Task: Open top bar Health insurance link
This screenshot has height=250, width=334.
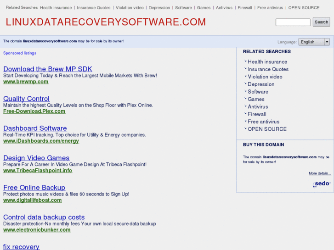Action: (x=56, y=8)
